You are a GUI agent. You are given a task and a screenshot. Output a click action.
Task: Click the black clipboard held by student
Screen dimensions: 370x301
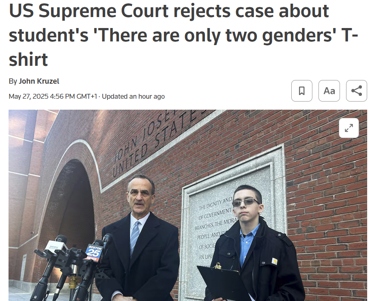pyautogui.click(x=223, y=282)
